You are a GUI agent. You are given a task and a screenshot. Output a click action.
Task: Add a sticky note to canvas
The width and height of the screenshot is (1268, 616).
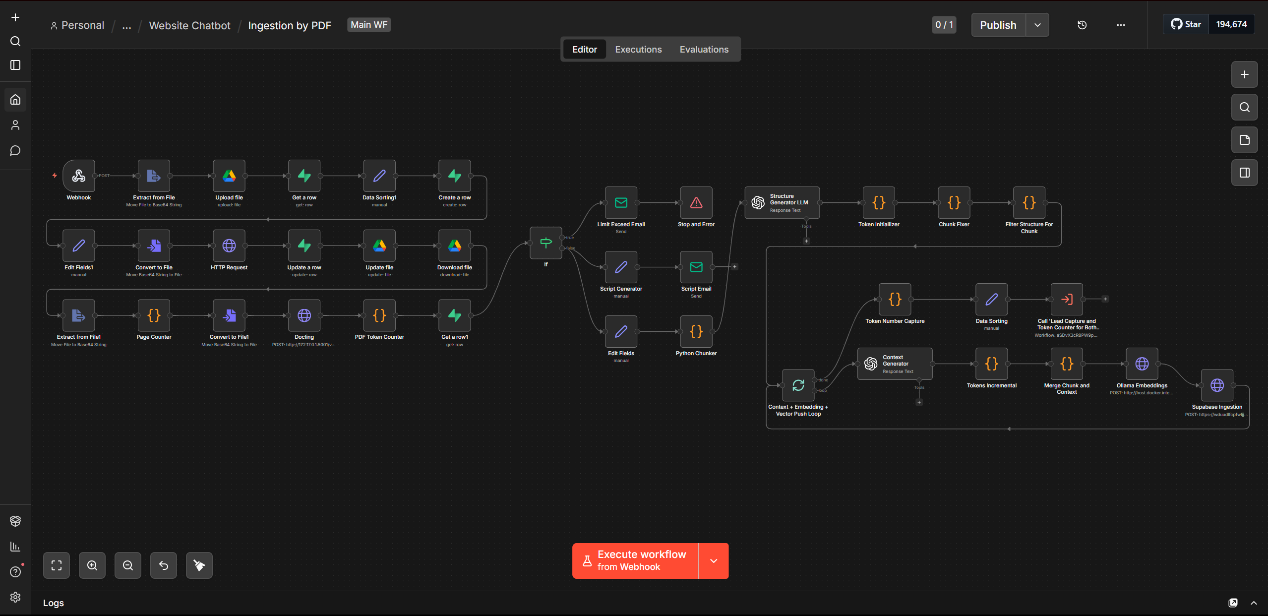[x=1245, y=140]
